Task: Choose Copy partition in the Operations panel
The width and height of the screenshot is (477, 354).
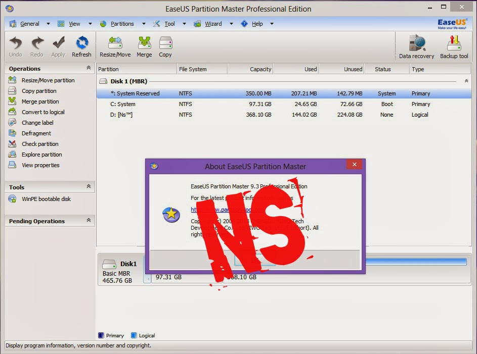Action: [x=39, y=91]
